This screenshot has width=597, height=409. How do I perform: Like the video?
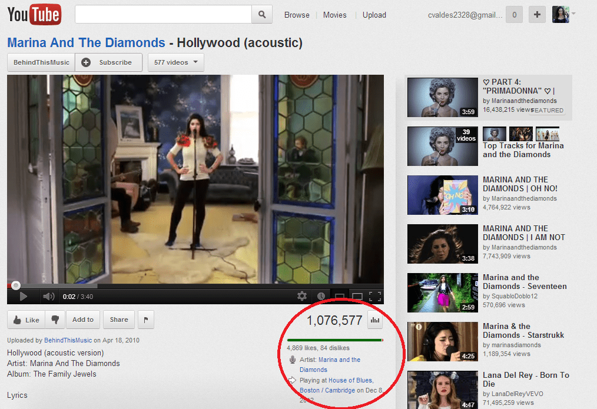click(x=26, y=320)
